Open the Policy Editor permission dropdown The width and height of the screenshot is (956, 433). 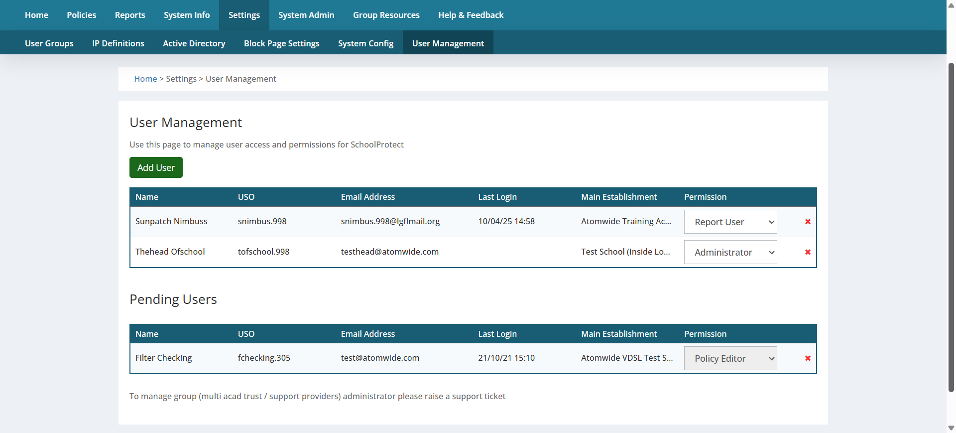click(730, 358)
